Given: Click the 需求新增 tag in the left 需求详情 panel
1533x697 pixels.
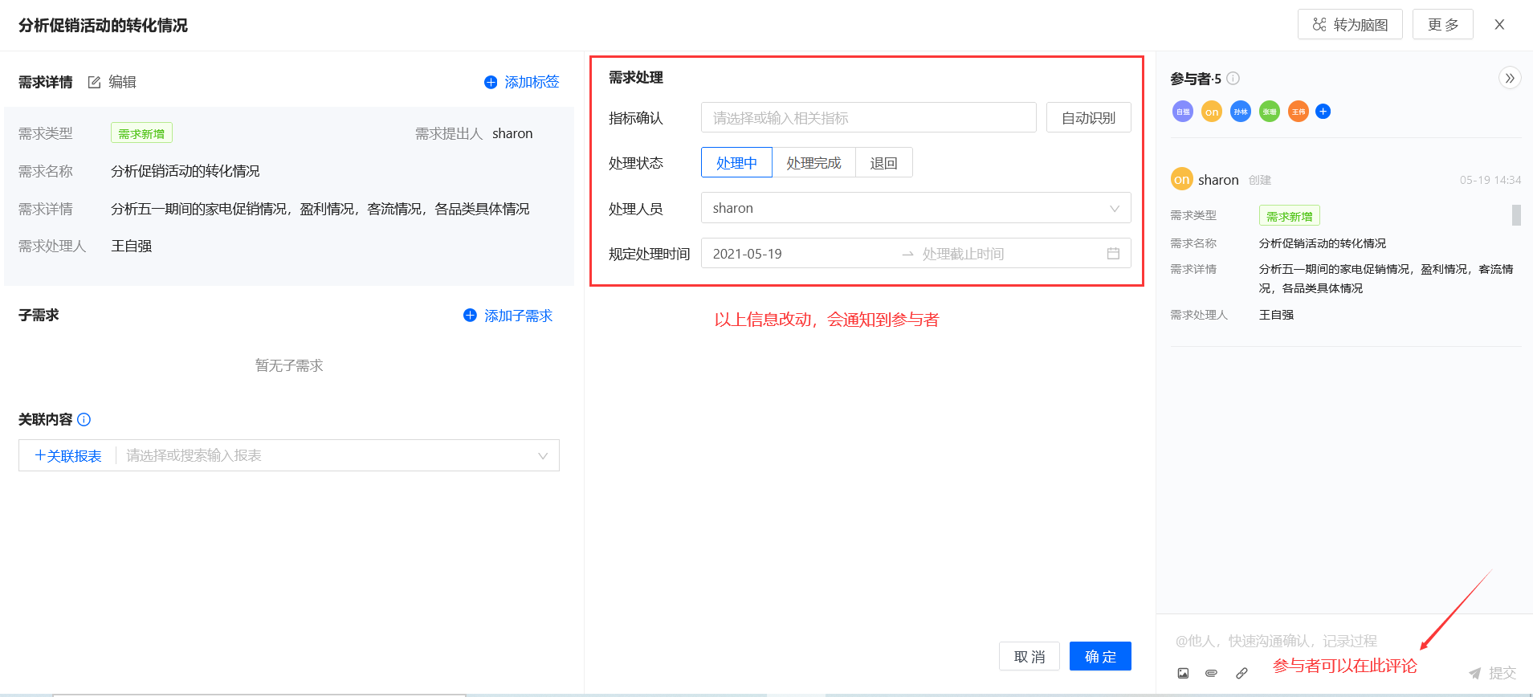Looking at the screenshot, I should (x=141, y=133).
